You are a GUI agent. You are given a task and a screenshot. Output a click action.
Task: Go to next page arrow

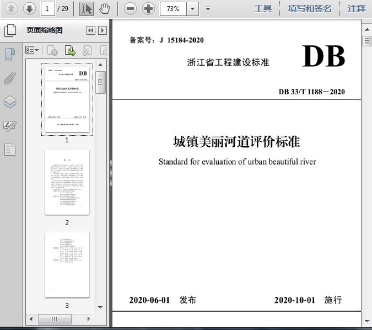(29, 8)
